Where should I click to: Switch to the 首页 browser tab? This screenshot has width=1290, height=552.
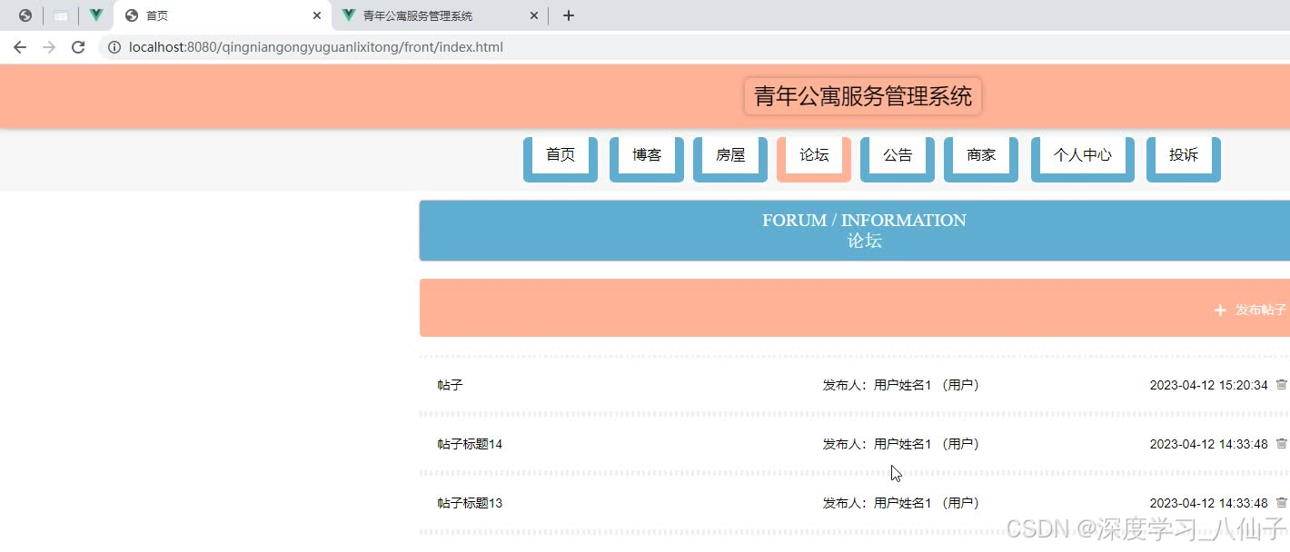tap(200, 15)
